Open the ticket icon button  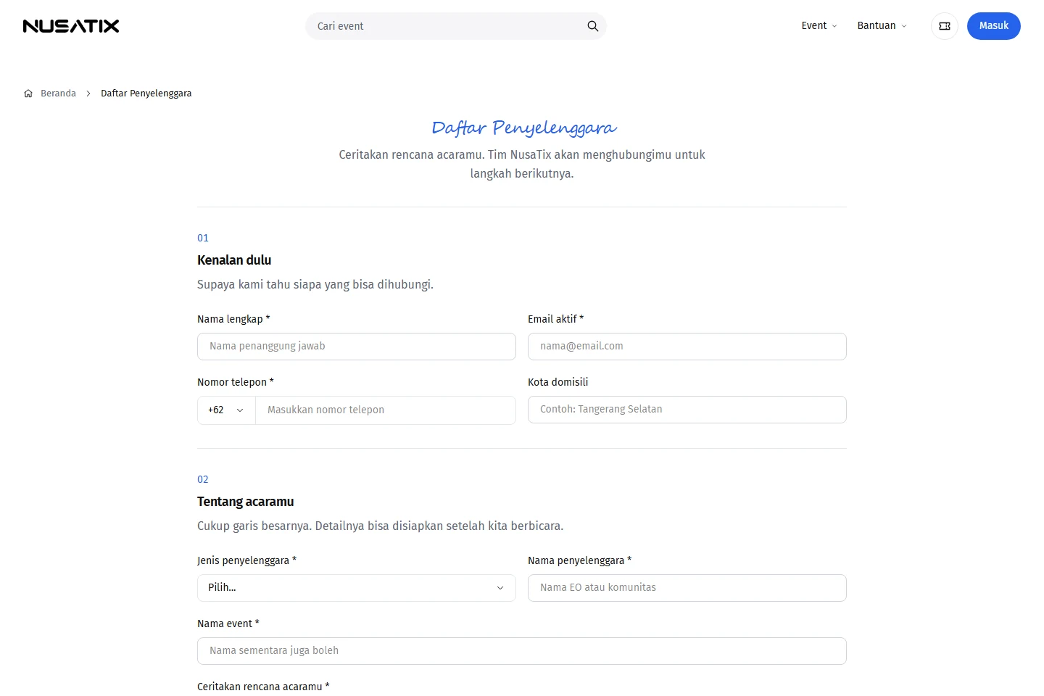click(945, 26)
